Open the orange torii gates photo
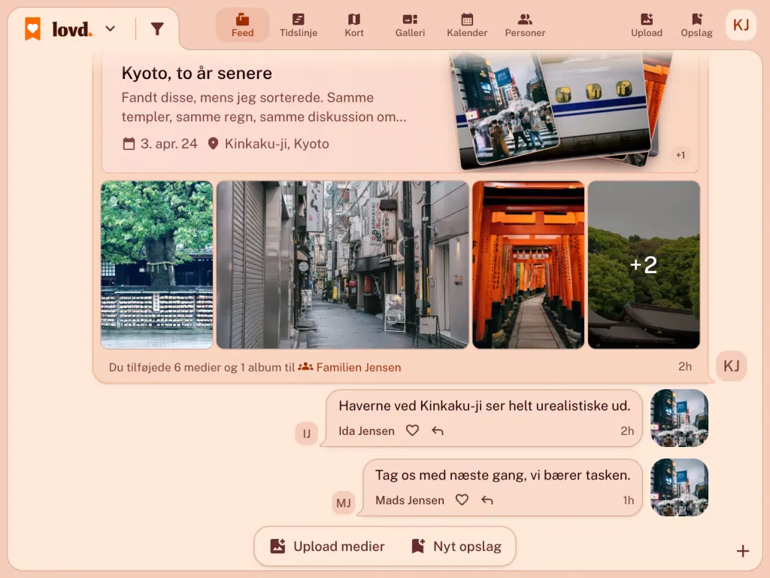This screenshot has width=770, height=578. point(529,265)
